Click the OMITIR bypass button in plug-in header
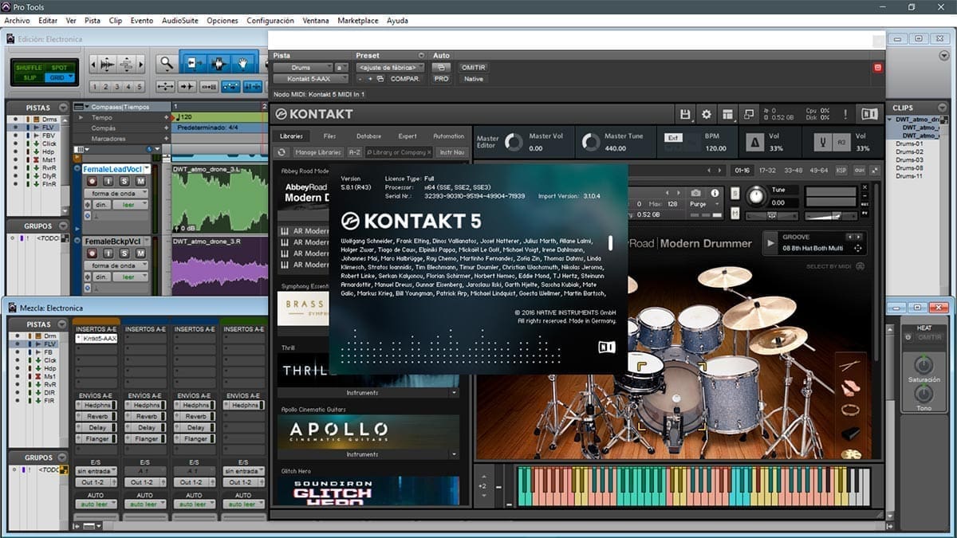 coord(474,68)
